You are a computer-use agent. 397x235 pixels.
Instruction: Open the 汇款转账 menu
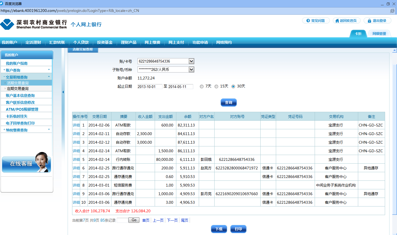(x=57, y=42)
